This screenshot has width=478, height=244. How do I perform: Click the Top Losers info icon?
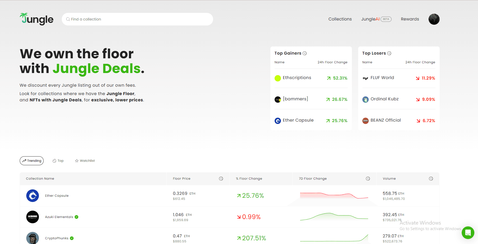389,53
